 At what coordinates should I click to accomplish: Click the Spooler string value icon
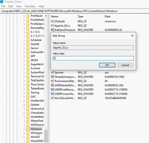pyautogui.click(x=52, y=72)
